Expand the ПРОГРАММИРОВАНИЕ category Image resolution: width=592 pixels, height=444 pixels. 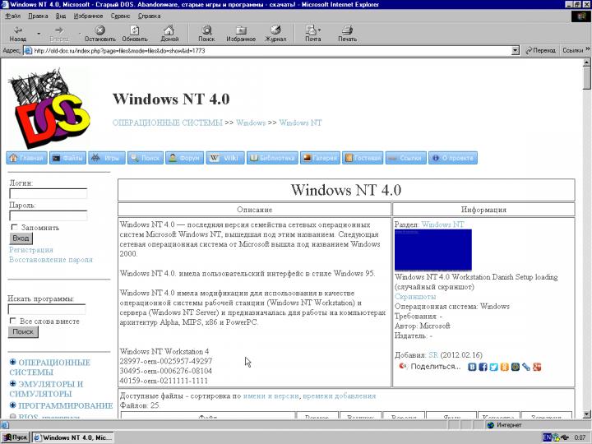coord(13,405)
